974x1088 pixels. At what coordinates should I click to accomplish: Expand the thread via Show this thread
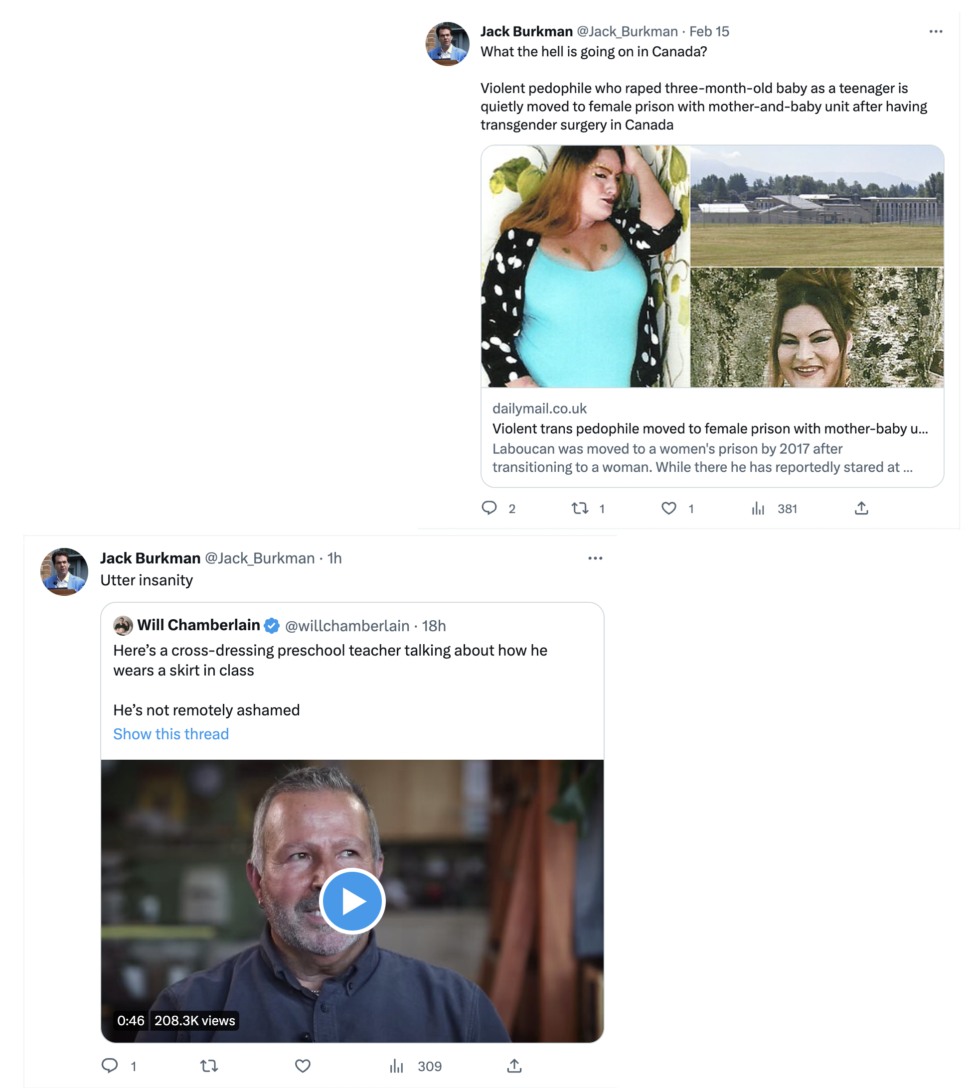pyautogui.click(x=170, y=734)
